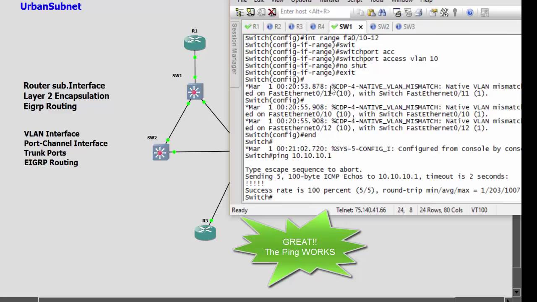Click 'Telnet: 75.140.41.66' in status bar
Screen dimensions: 537x302
point(361,210)
